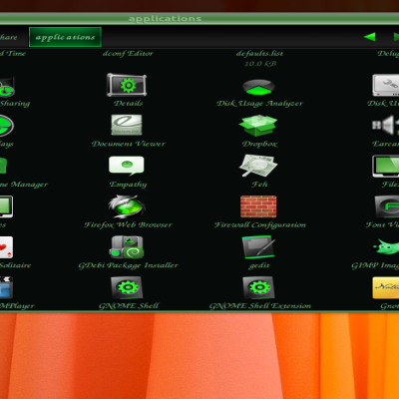The height and width of the screenshot is (399, 399).
Task: Open the Details settings icon
Action: (127, 85)
